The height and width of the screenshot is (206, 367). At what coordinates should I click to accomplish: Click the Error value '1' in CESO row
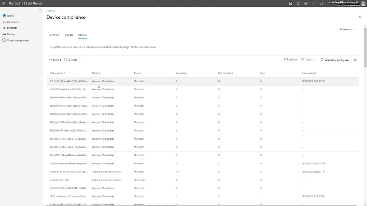point(261,196)
